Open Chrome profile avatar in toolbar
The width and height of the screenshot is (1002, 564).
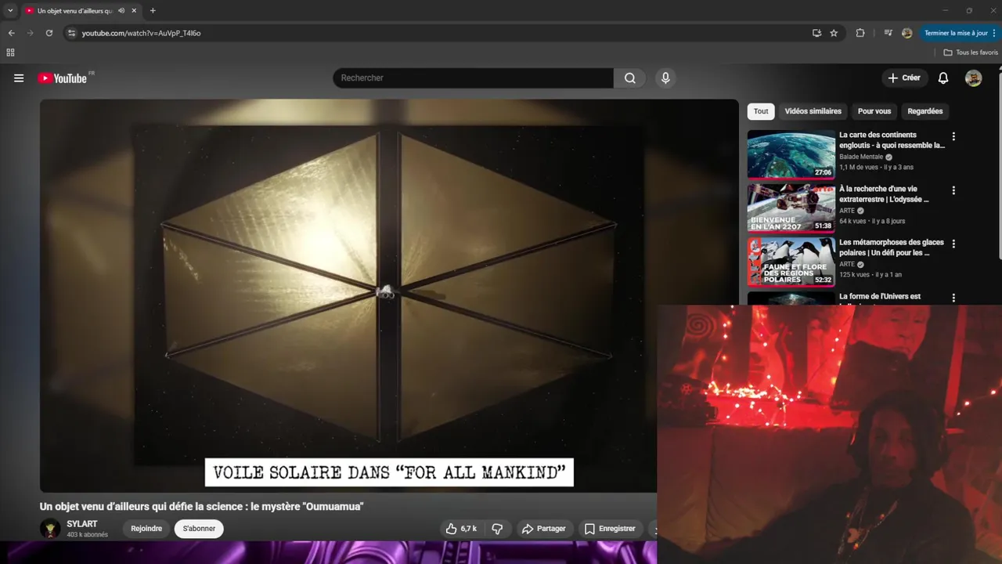(x=907, y=33)
